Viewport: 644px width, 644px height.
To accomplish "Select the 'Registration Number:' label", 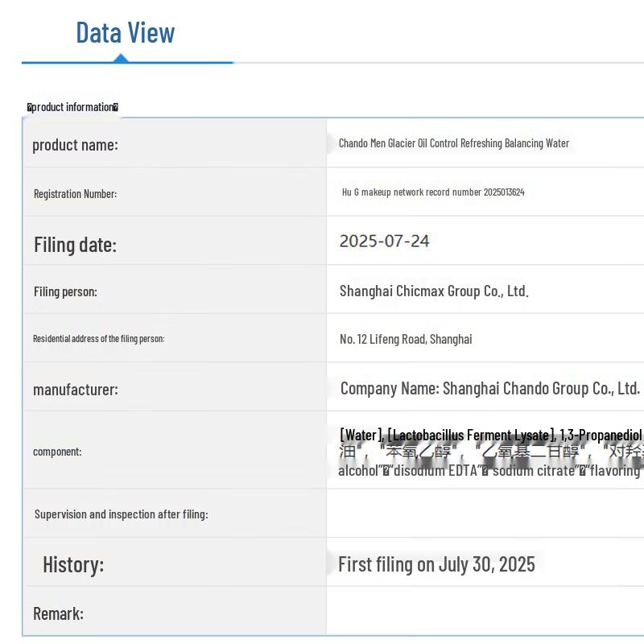I will click(x=75, y=194).
